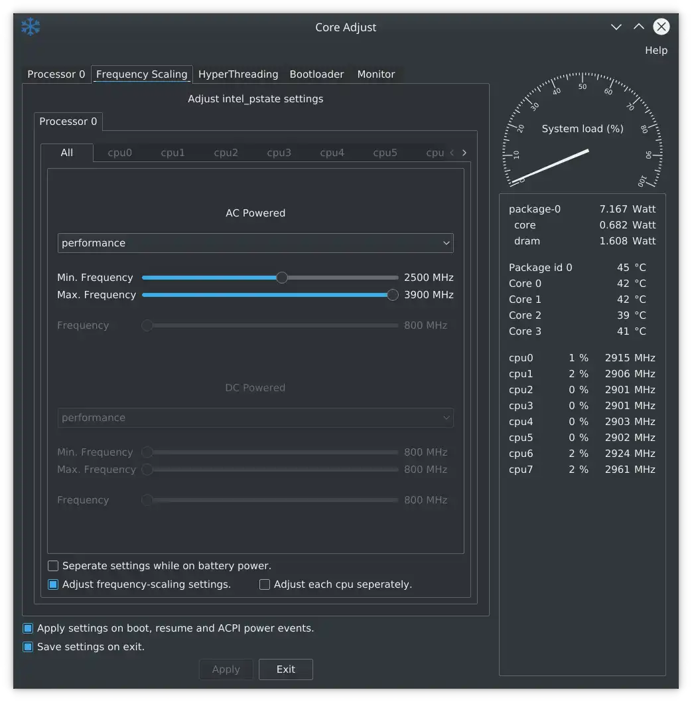Image resolution: width=692 pixels, height=702 pixels.
Task: Minimize window using the downward chevron icon
Action: [616, 27]
